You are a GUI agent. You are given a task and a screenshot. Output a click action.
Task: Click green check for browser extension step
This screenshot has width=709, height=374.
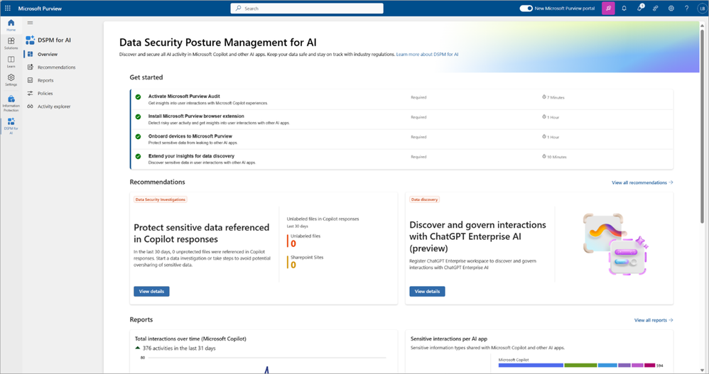point(138,116)
